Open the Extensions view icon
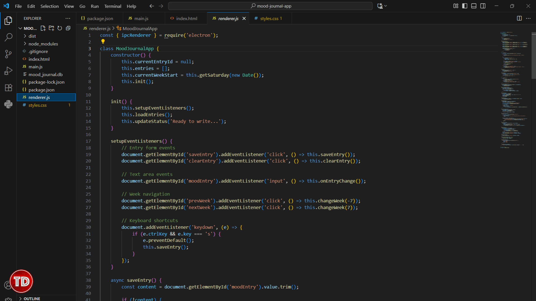The height and width of the screenshot is (301, 536). click(x=8, y=88)
